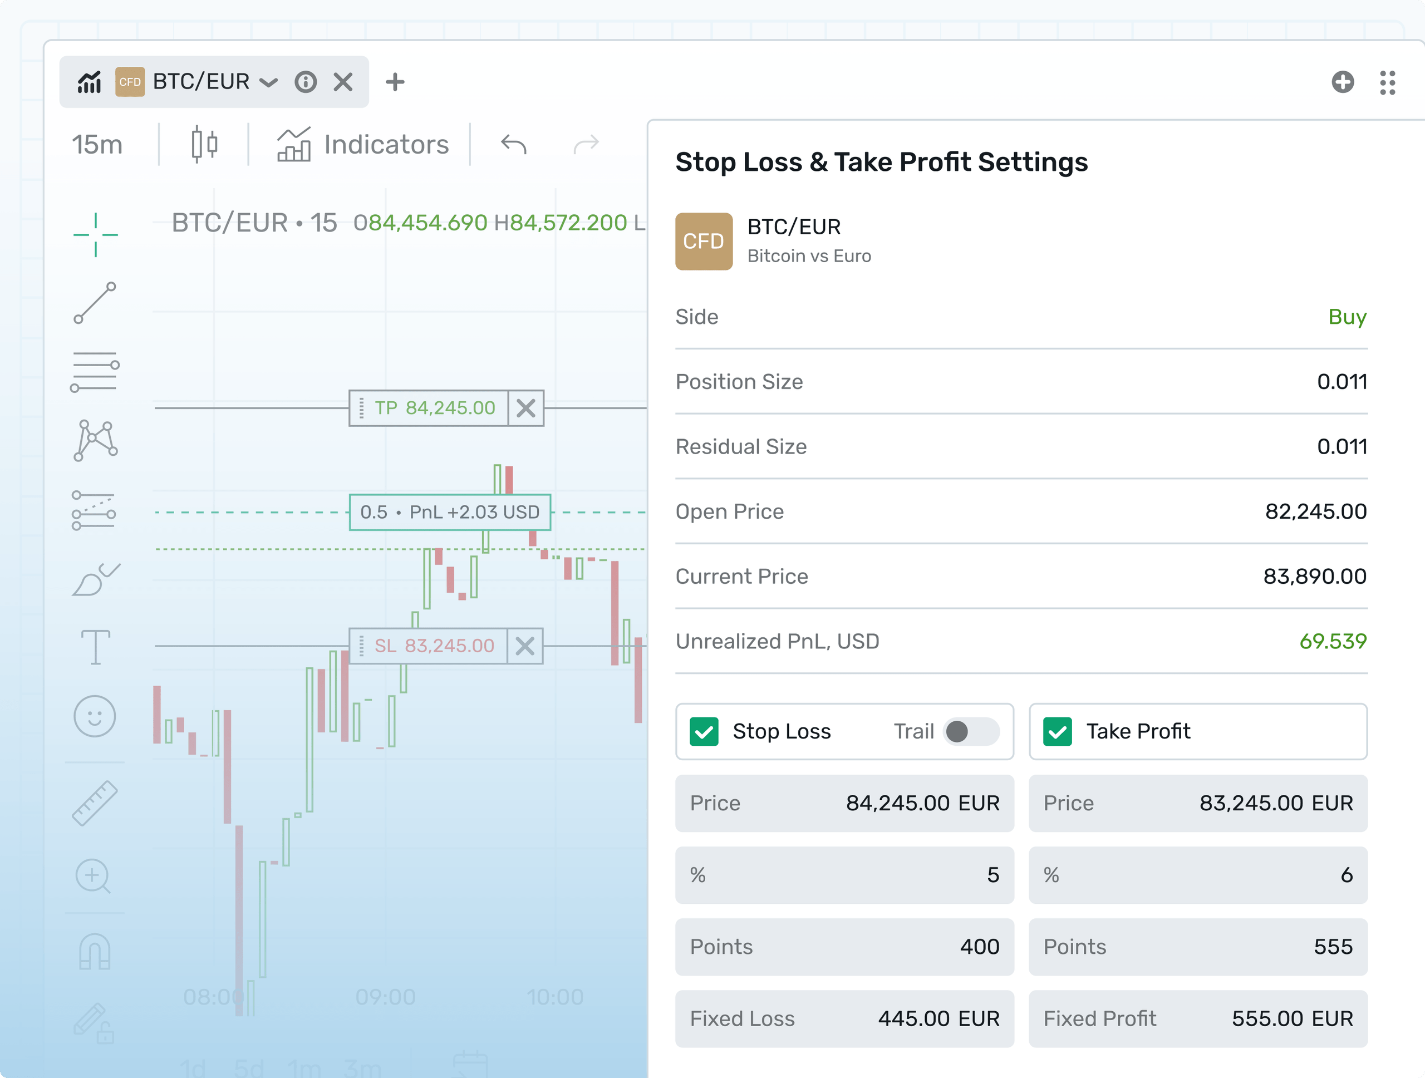Enable the Trail toggle switch
This screenshot has height=1078, width=1425.
pyautogui.click(x=971, y=731)
